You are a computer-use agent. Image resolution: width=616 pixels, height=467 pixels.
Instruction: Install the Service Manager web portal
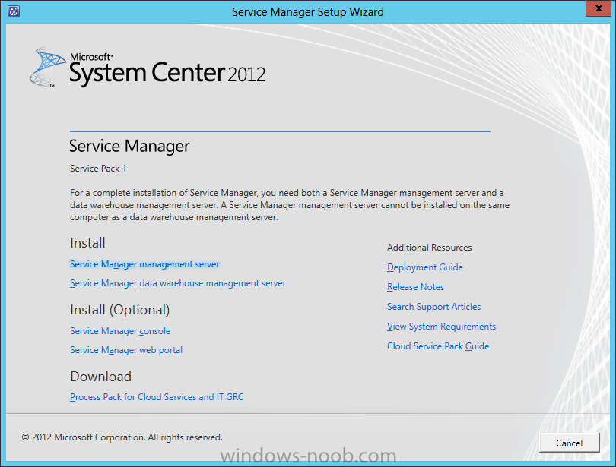[126, 350]
